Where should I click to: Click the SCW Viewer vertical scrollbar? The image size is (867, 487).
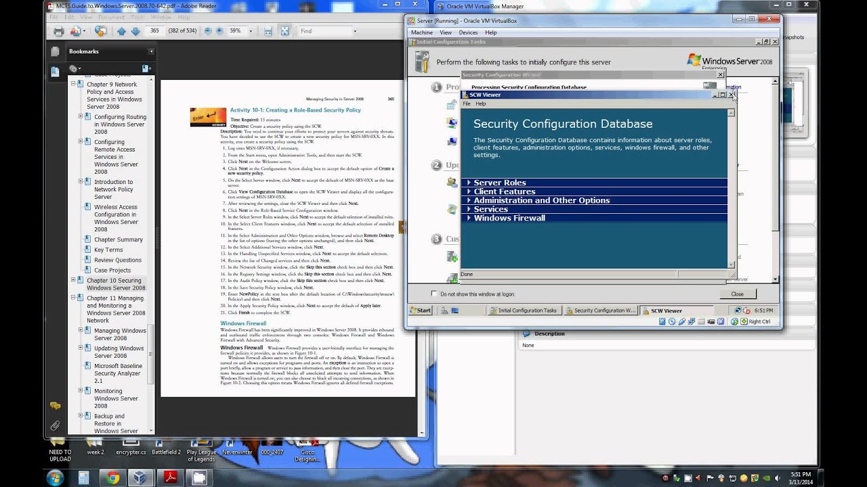pos(732,189)
